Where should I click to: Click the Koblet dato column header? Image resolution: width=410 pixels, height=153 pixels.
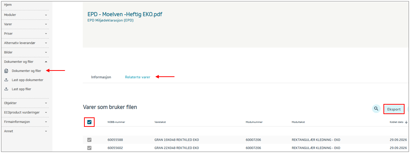(397, 122)
